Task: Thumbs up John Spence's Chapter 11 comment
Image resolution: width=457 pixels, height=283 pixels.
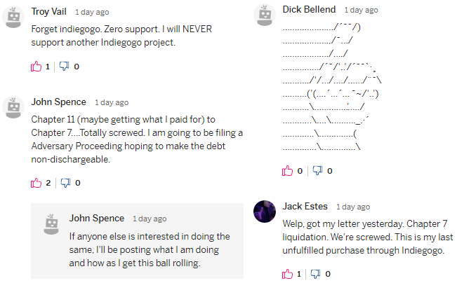Action: pos(37,183)
